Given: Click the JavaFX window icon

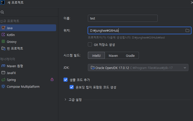Looking at the screenshot, I should click(3, 73).
